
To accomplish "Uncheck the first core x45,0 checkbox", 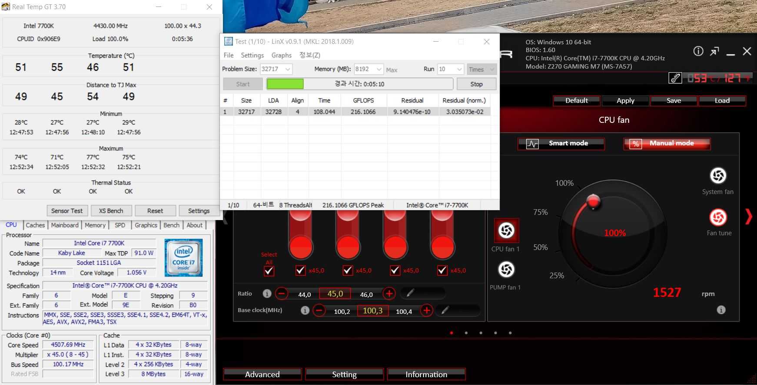I will tap(300, 270).
